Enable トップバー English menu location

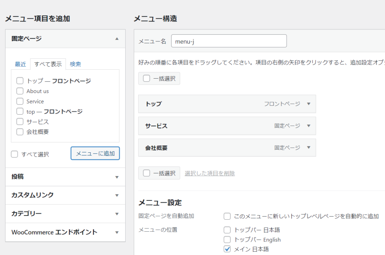pos(227,240)
